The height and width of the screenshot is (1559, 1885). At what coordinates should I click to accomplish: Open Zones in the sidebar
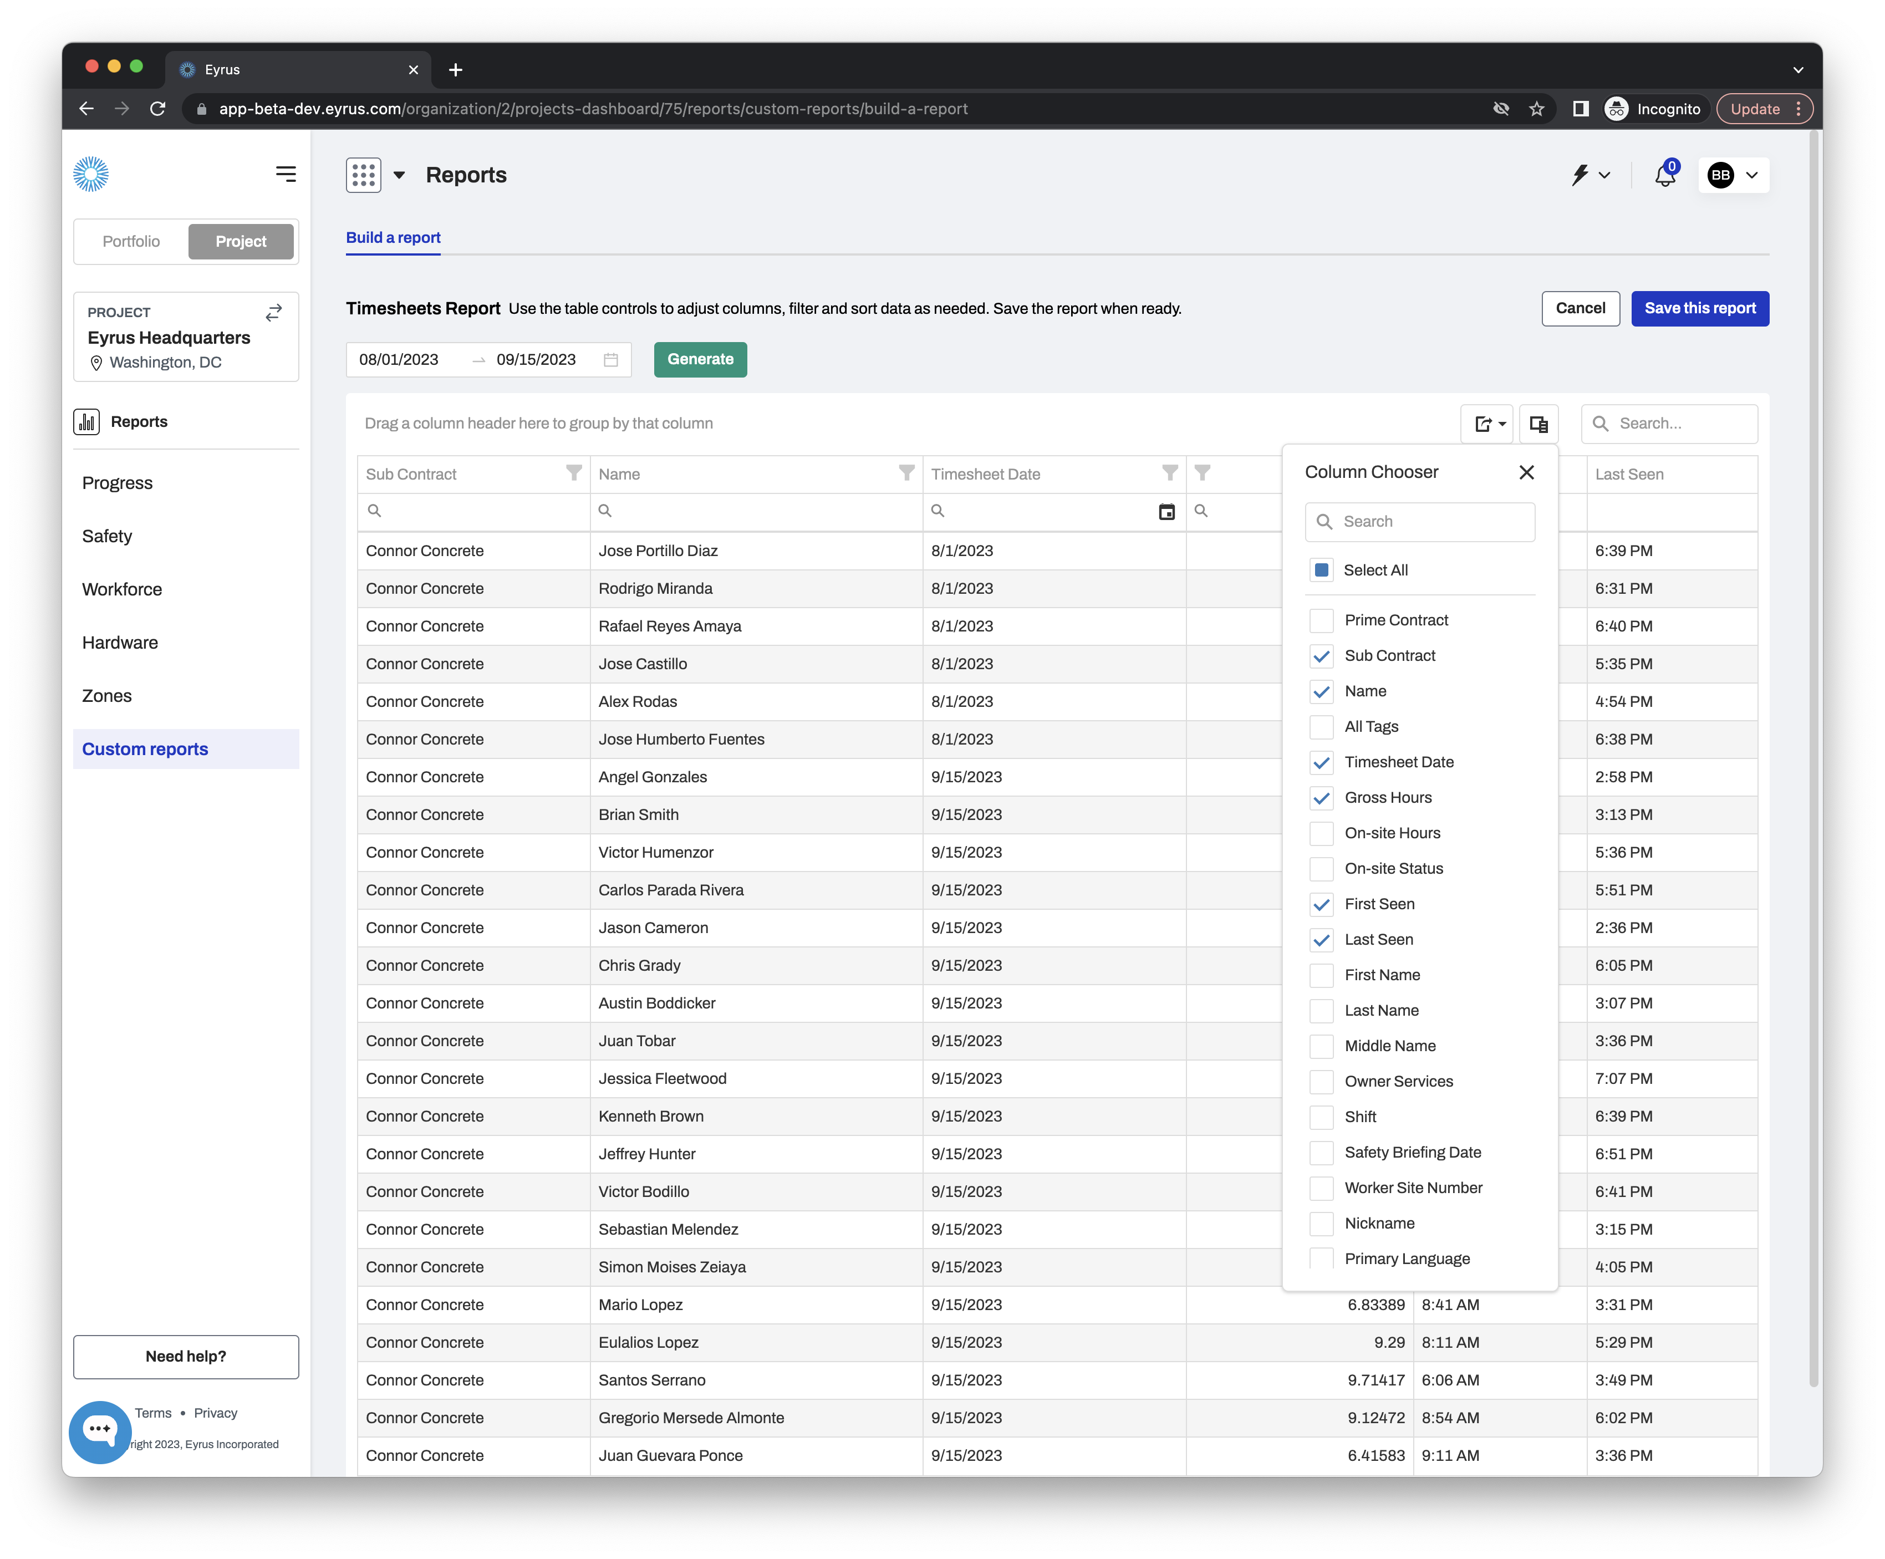click(x=107, y=696)
